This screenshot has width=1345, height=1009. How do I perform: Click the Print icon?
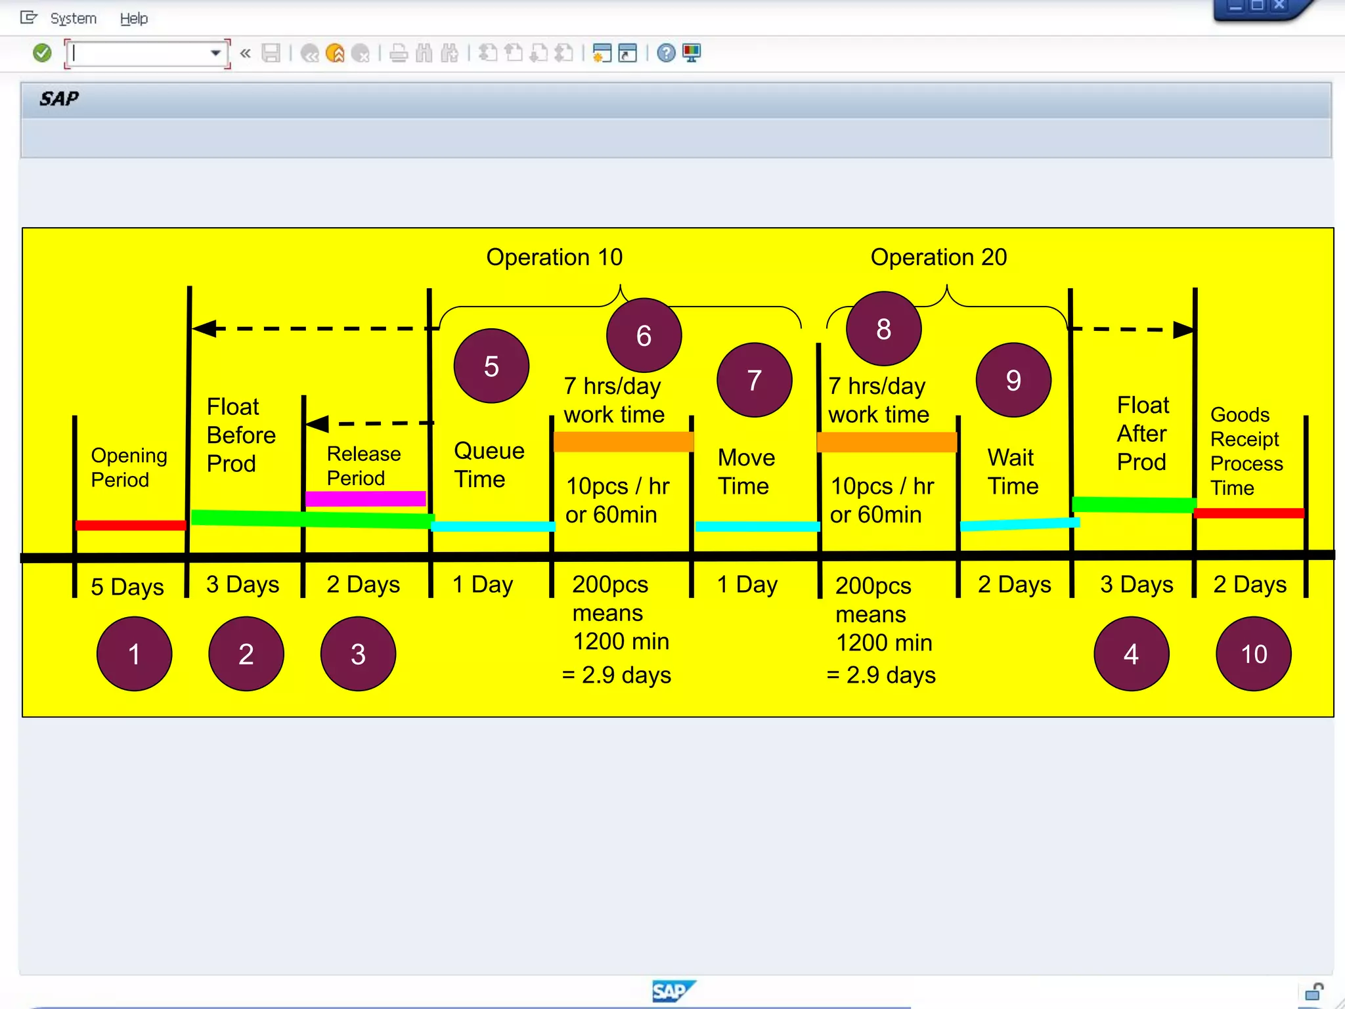pyautogui.click(x=399, y=53)
